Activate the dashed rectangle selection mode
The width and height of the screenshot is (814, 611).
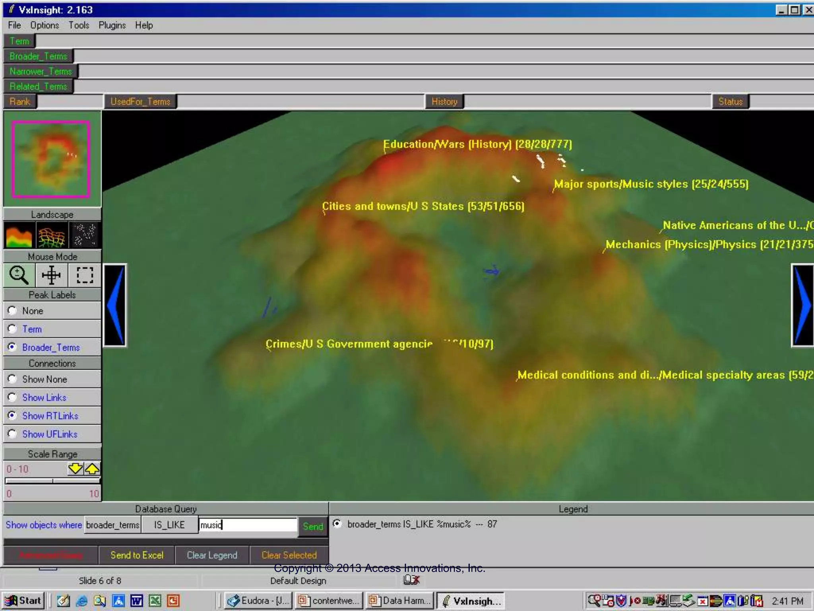pyautogui.click(x=85, y=275)
